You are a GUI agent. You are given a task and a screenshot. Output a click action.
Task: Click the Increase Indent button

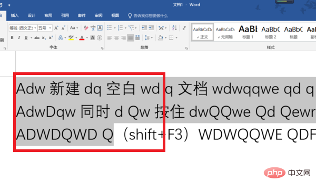click(151, 28)
